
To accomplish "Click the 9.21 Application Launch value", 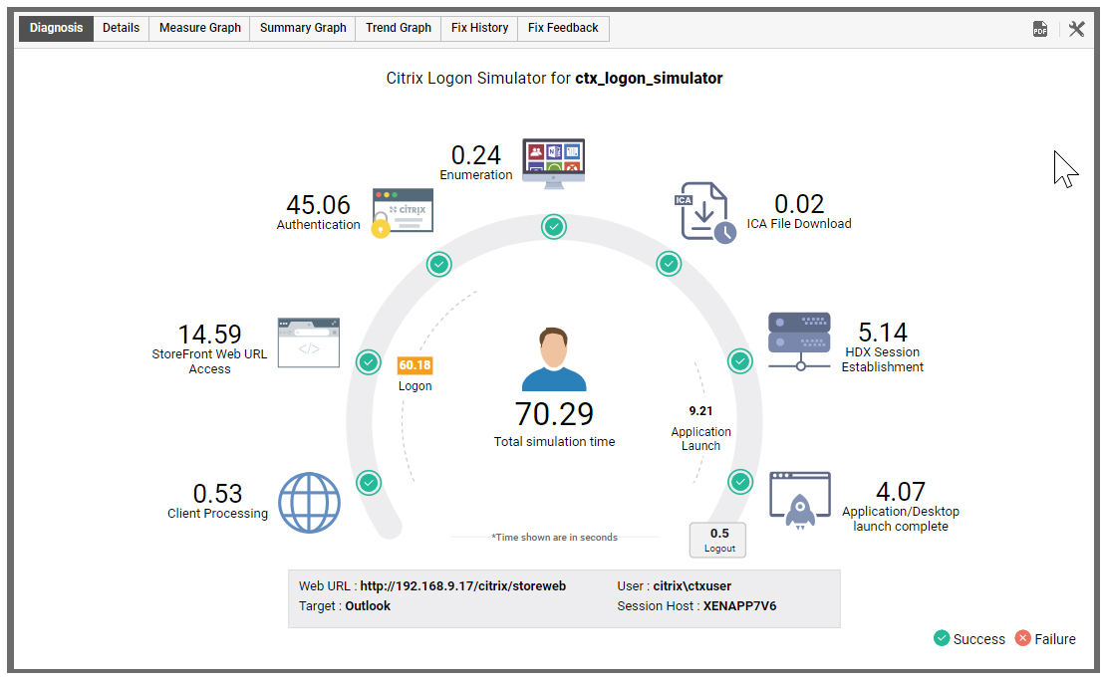I will click(701, 411).
